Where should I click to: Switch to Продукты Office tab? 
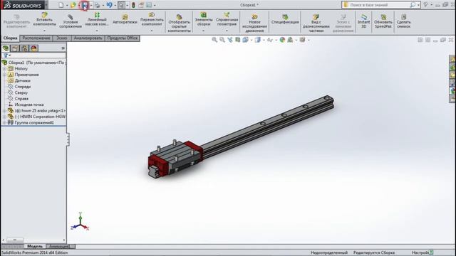click(x=123, y=38)
